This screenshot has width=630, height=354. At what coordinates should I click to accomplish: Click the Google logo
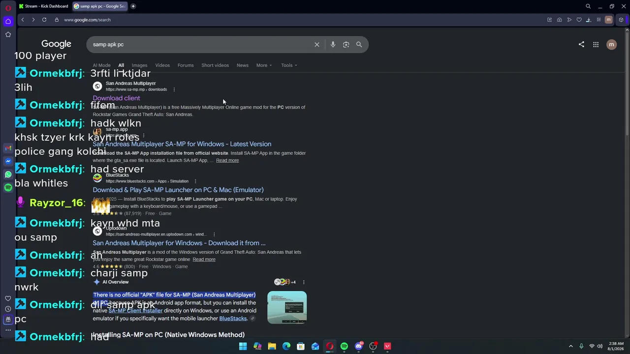point(56,44)
